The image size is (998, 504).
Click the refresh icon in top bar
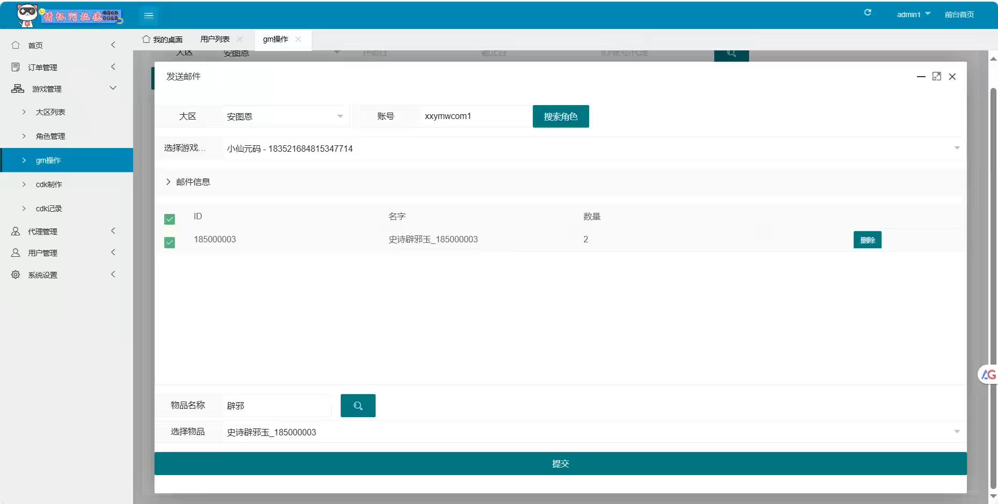[868, 13]
